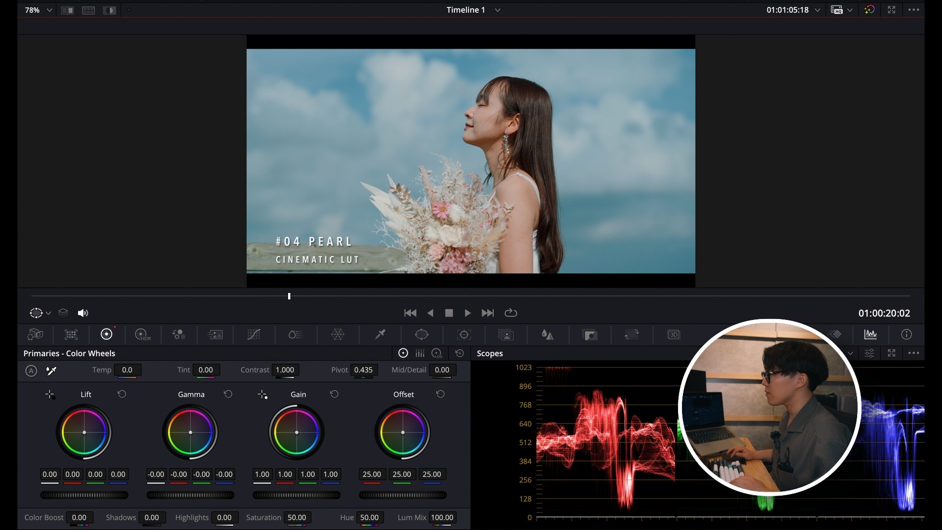Open the Camera Raw palette
Screen dimensions: 942x530
[x=35, y=335]
